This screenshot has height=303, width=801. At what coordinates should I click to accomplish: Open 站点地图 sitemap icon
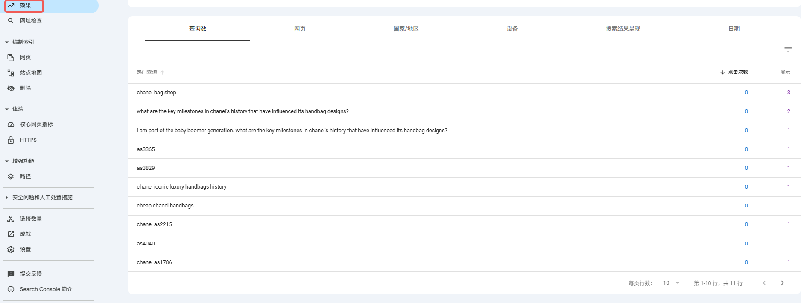(x=11, y=73)
